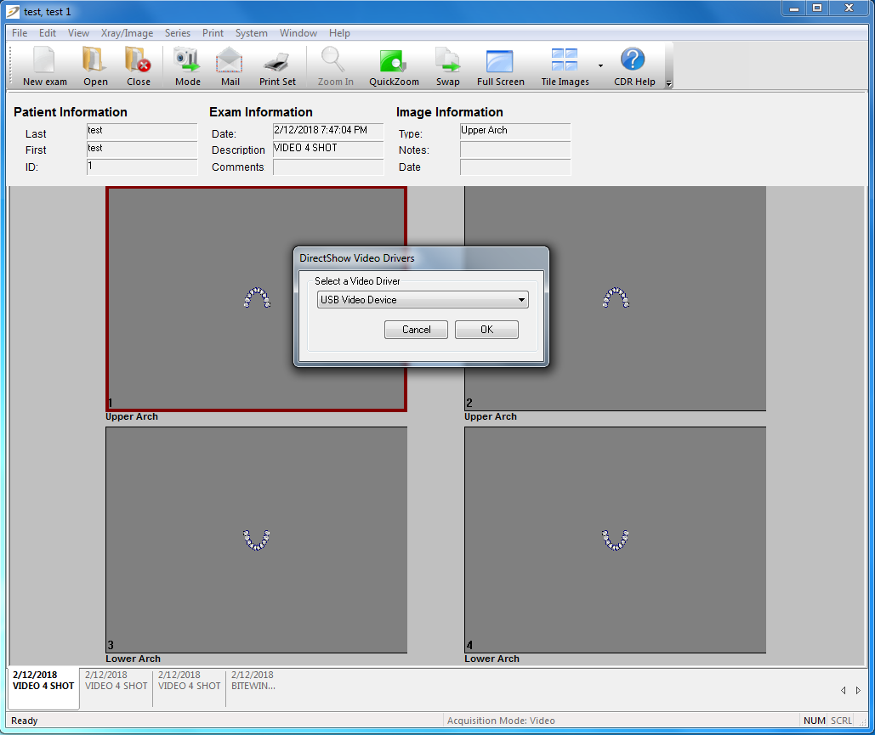Image resolution: width=875 pixels, height=735 pixels.
Task: Click the exam Description field
Action: point(328,149)
